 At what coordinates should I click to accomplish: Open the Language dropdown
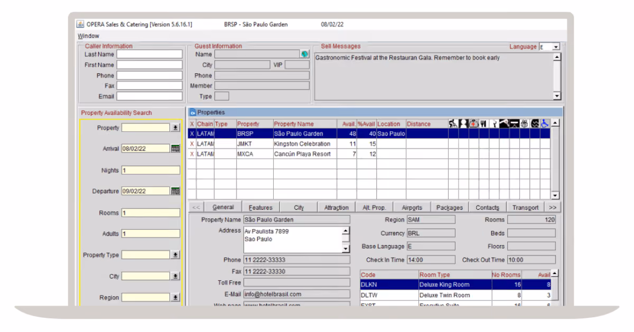556,47
